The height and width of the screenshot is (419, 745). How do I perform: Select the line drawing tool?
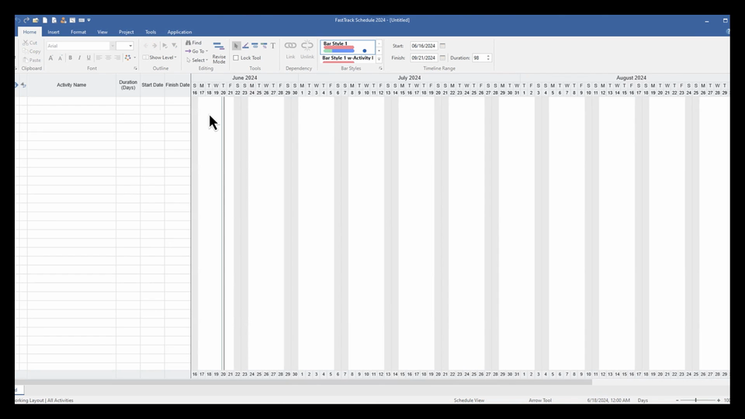click(246, 46)
